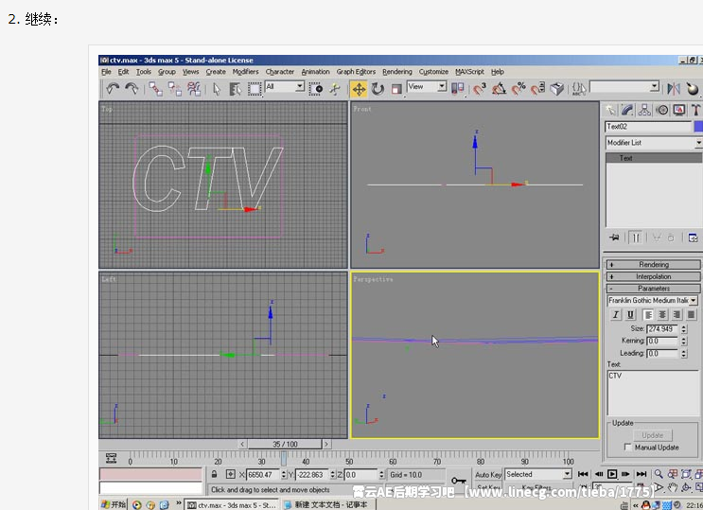
Task: Switch to Notepad taskbar window
Action: [x=329, y=504]
